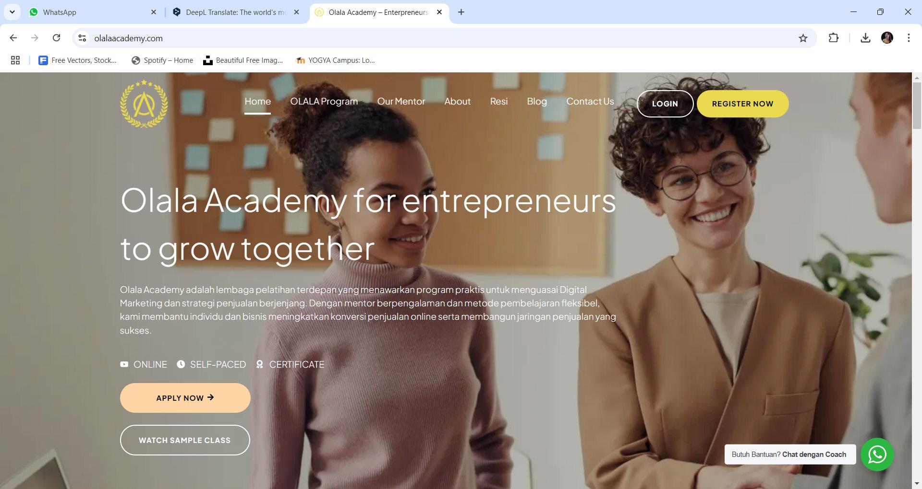Open Chrome downloads icon

[865, 38]
